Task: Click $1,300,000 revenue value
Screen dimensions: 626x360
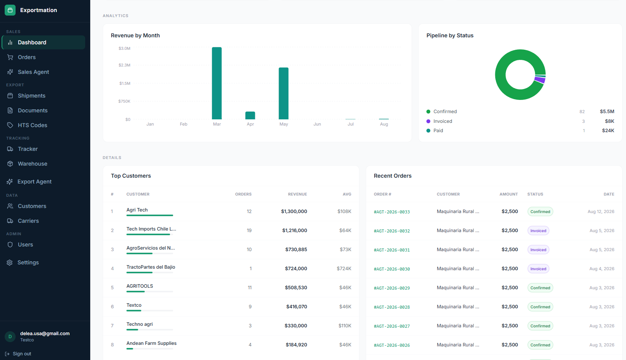Action: coord(294,211)
